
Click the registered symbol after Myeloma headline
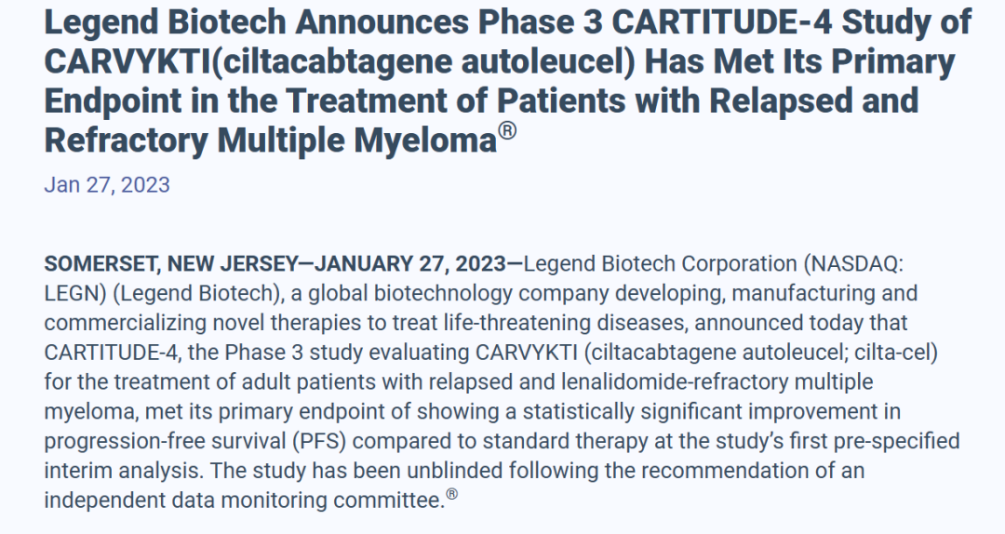(x=507, y=131)
